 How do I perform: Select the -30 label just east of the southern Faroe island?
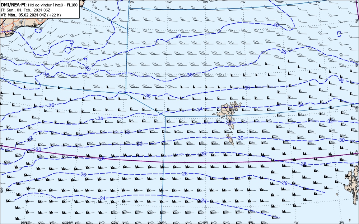240,138
